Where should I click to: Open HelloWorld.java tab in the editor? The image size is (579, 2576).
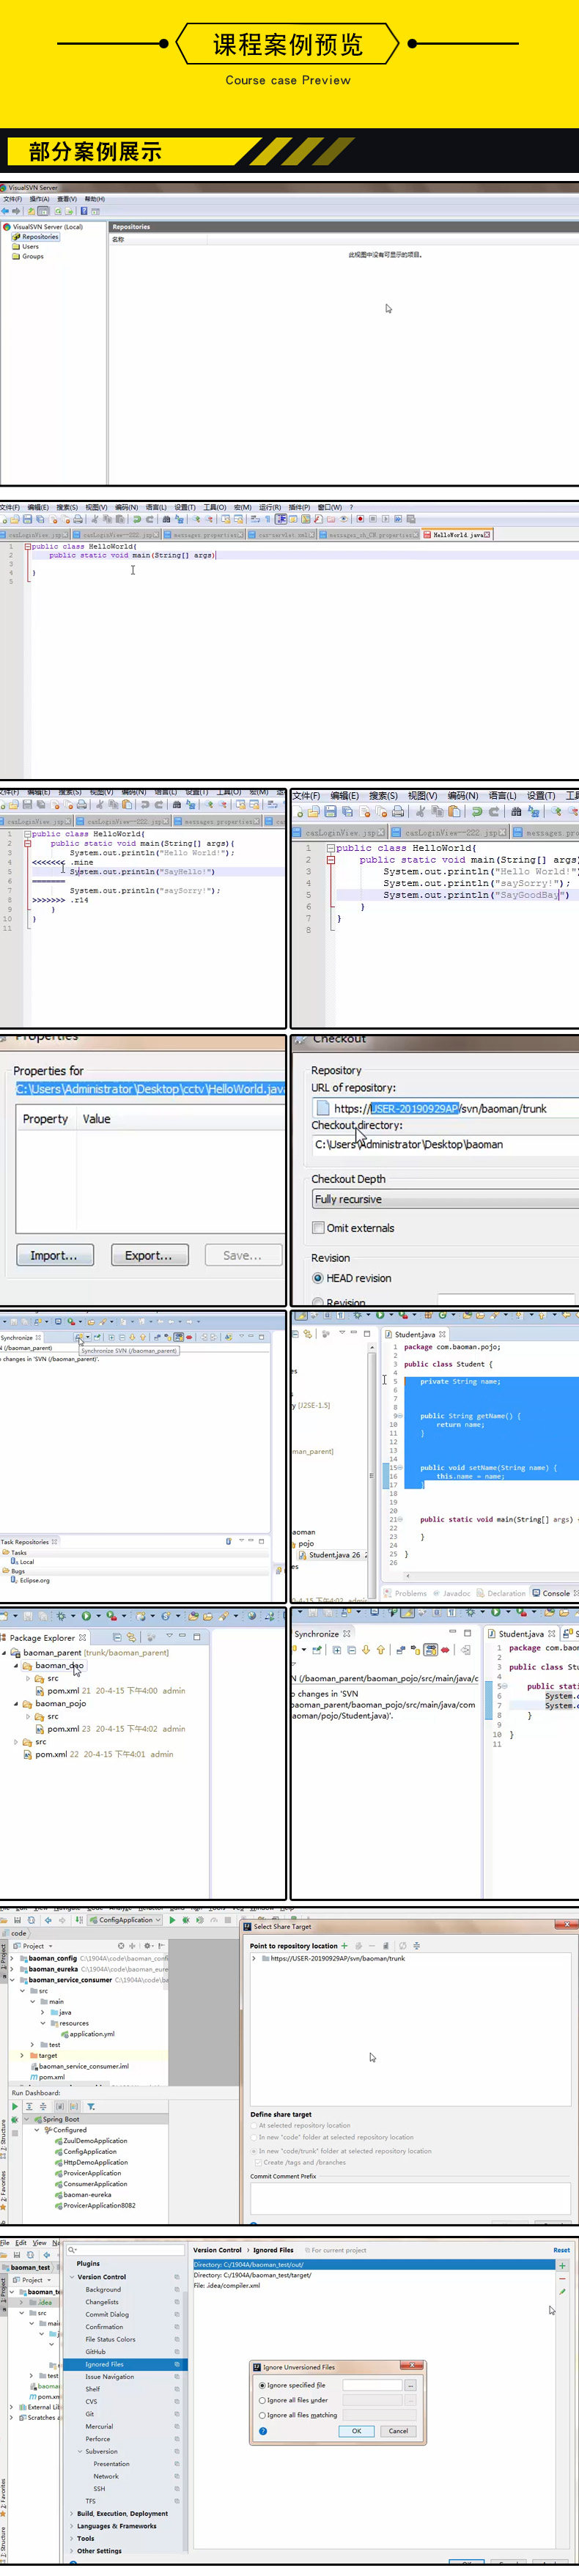coord(457,534)
